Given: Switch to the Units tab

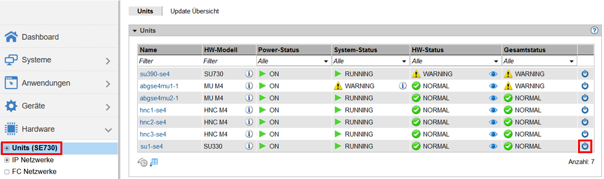Looking at the screenshot, I should pos(145,11).
